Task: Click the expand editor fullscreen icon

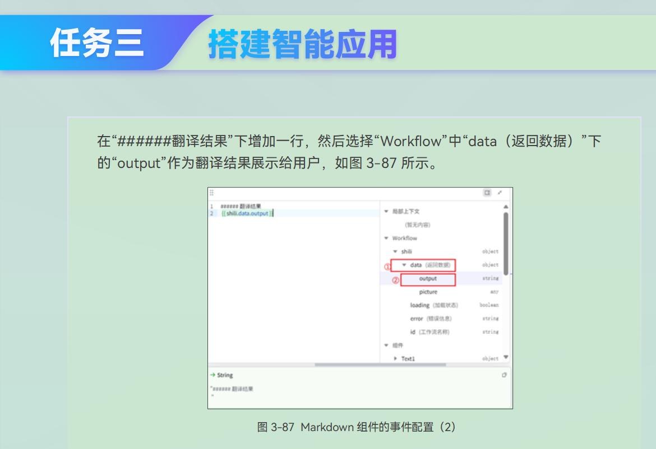Action: pyautogui.click(x=500, y=193)
